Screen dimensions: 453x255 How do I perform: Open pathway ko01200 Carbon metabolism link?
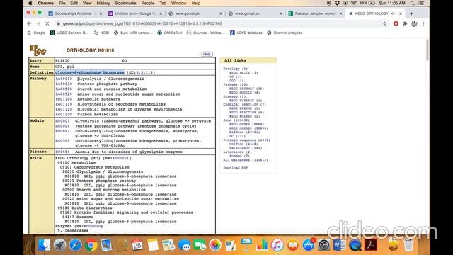(64, 115)
